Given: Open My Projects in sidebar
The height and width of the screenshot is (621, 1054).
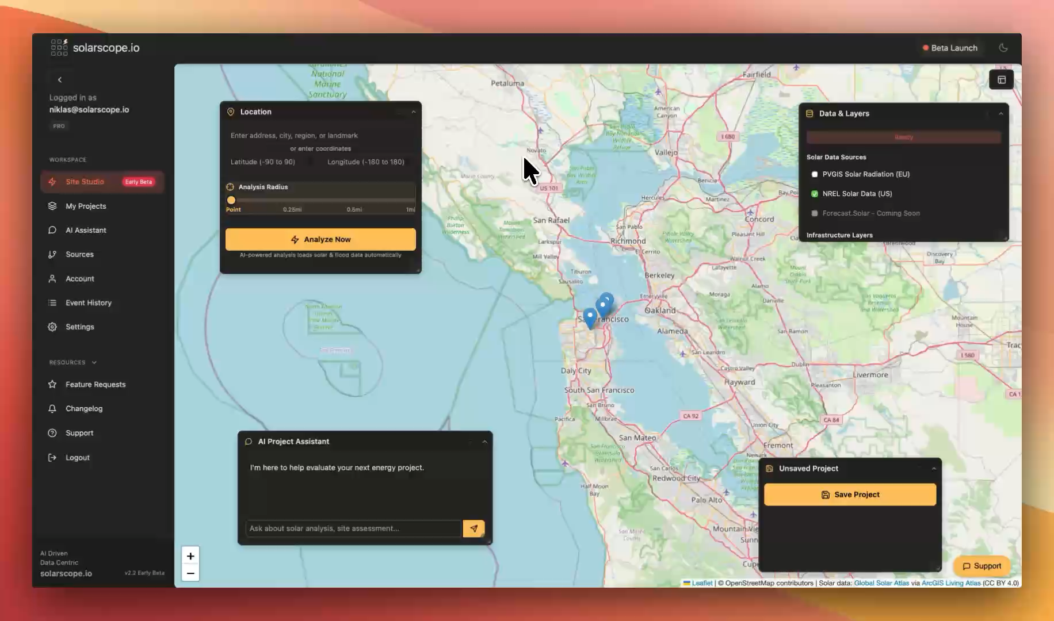Looking at the screenshot, I should point(86,206).
